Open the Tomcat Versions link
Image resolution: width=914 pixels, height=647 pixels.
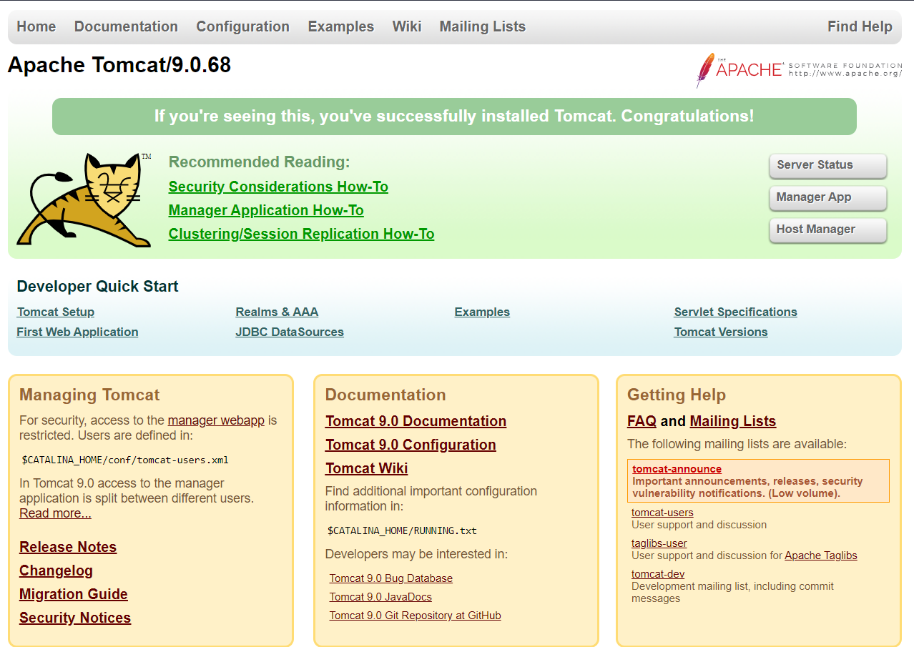point(721,332)
